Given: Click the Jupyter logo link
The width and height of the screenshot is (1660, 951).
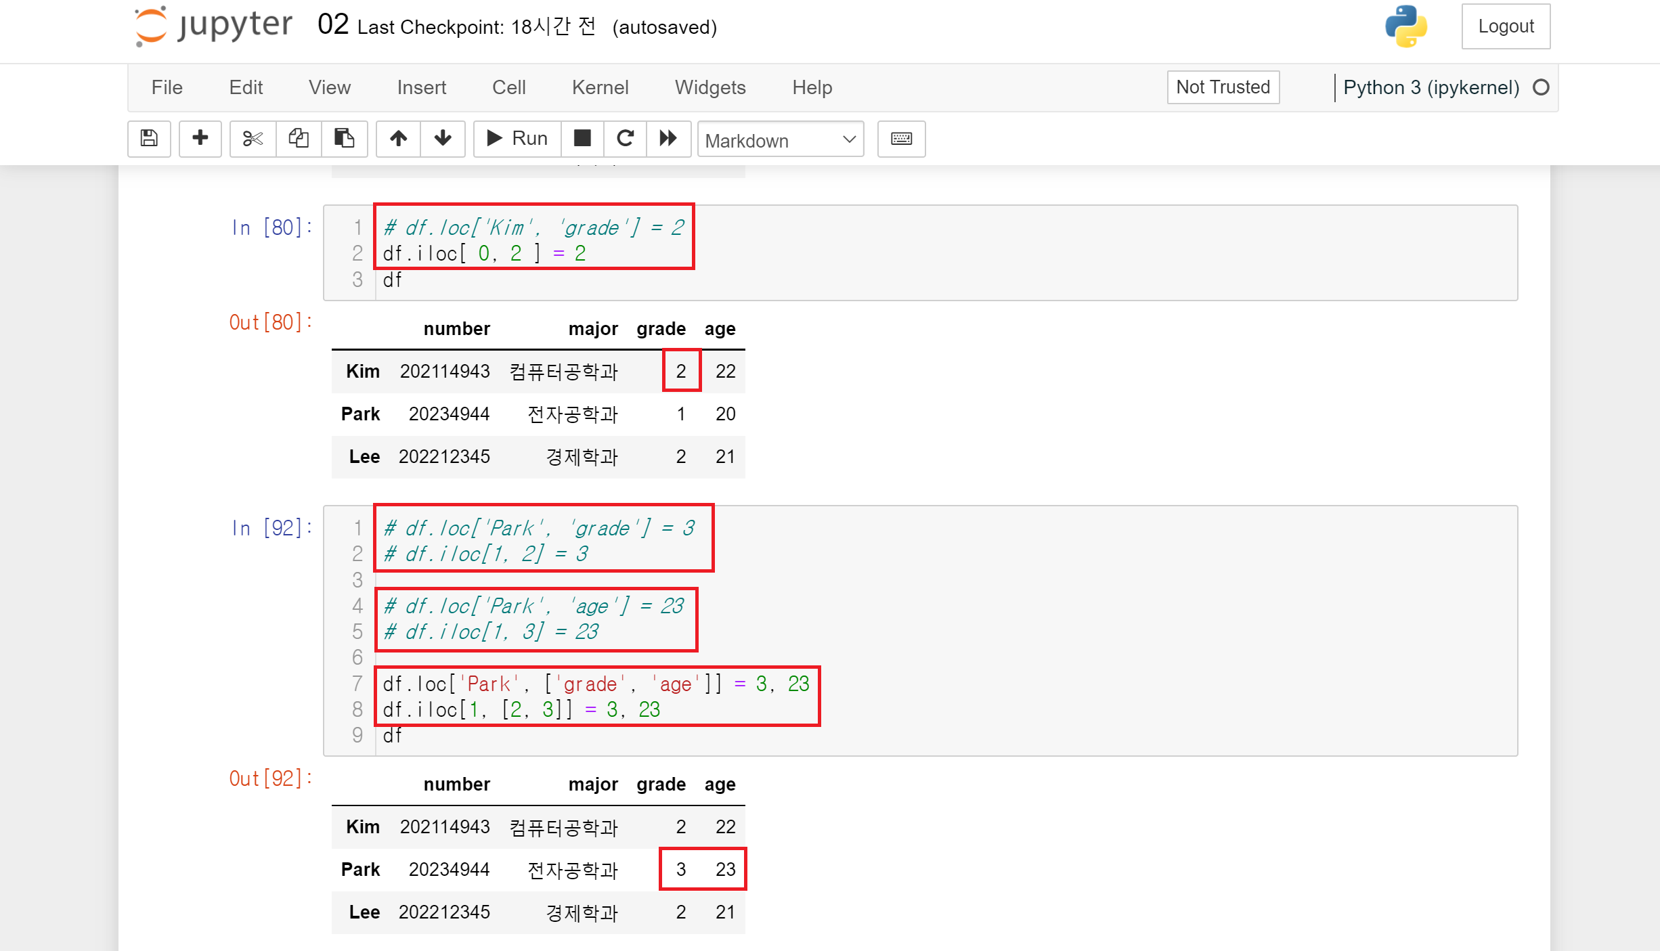Looking at the screenshot, I should (x=213, y=26).
